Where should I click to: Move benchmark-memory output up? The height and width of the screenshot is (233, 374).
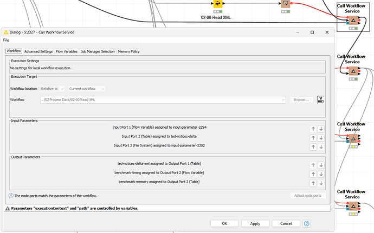click(x=313, y=183)
